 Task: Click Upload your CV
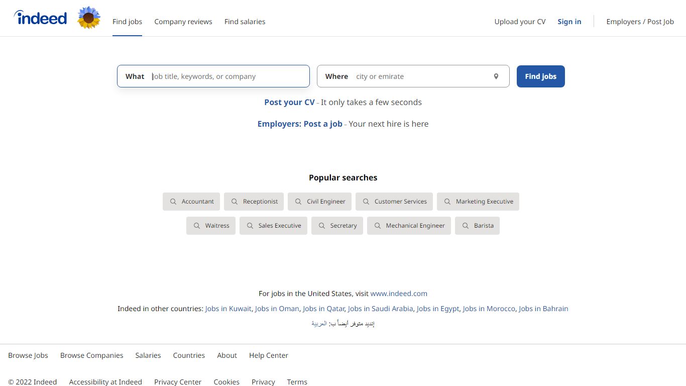pyautogui.click(x=520, y=21)
